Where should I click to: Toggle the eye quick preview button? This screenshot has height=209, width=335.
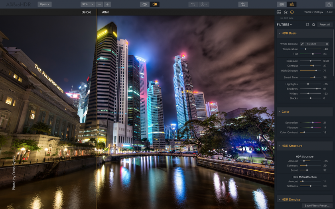point(145,4)
